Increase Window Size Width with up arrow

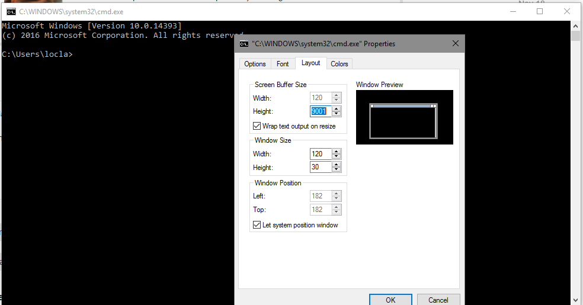tap(337, 151)
